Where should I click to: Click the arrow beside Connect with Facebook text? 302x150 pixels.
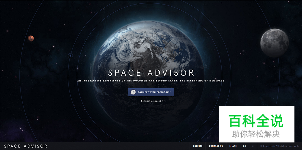click(x=170, y=92)
